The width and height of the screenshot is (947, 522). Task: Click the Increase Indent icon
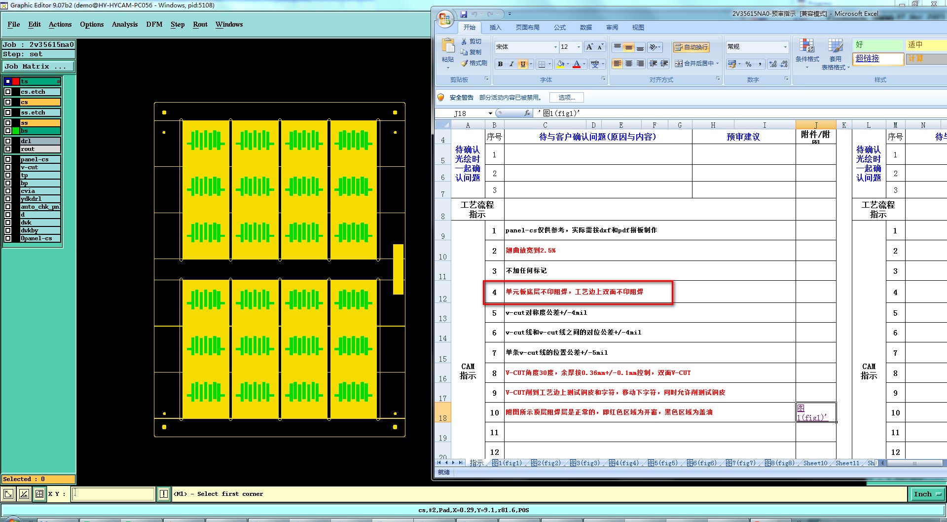coord(664,64)
